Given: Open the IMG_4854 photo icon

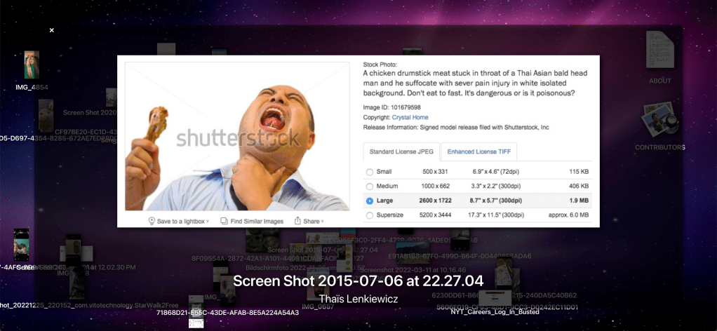Looking at the screenshot, I should tap(32, 65).
